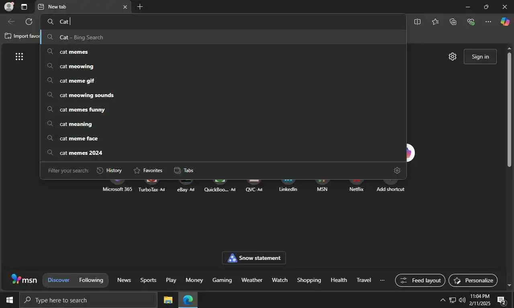Open Settings and more ellipsis menu
Screen dimensions: 514x308
coord(488,22)
